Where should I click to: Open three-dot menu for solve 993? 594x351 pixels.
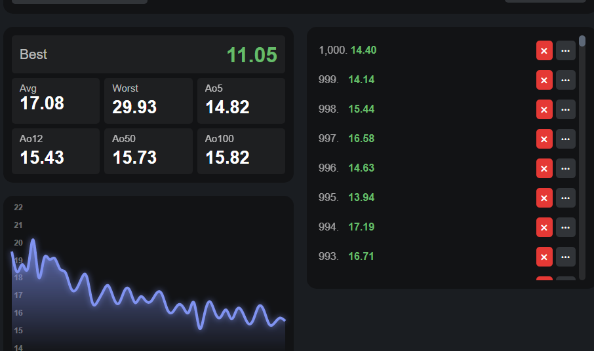tap(566, 257)
